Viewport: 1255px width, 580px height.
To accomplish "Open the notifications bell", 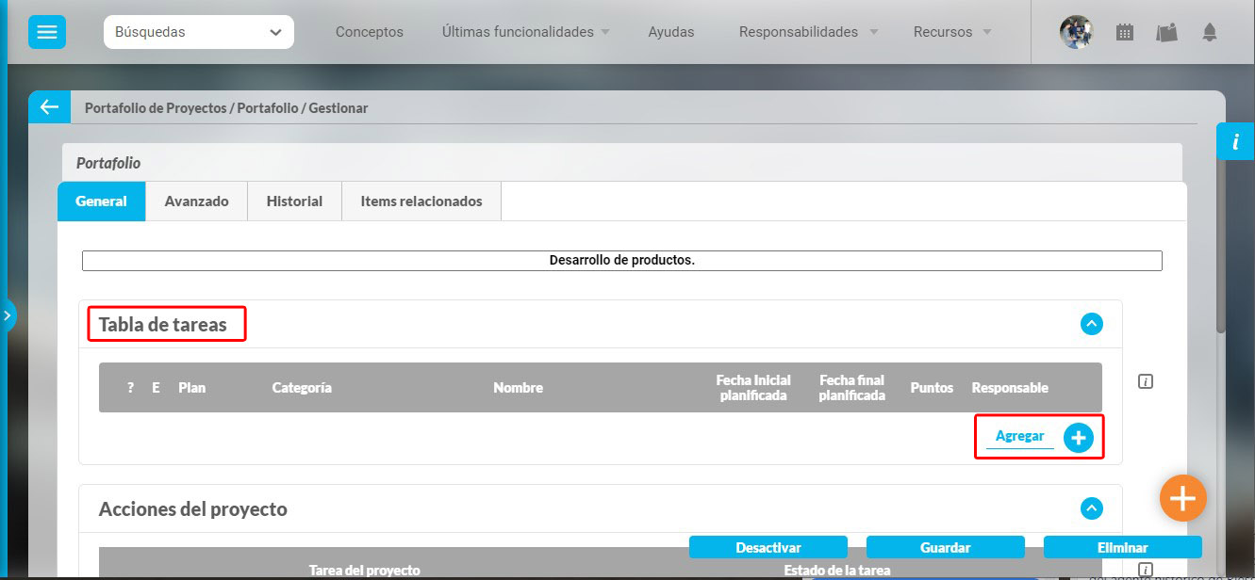I will (x=1210, y=32).
